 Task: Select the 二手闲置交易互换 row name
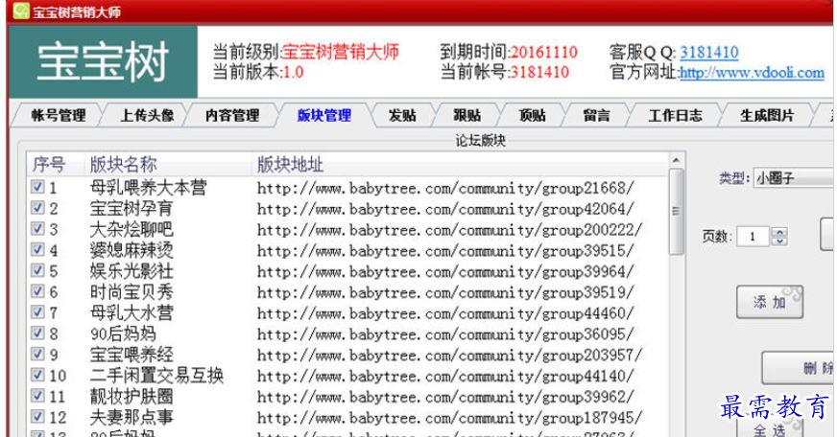pos(156,376)
